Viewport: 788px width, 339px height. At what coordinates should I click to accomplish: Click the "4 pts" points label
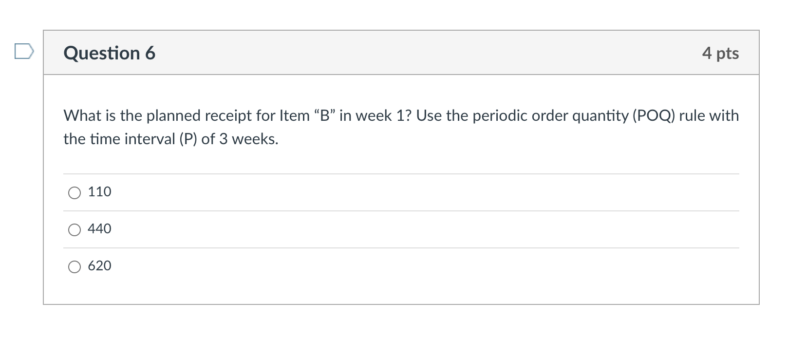pyautogui.click(x=720, y=53)
